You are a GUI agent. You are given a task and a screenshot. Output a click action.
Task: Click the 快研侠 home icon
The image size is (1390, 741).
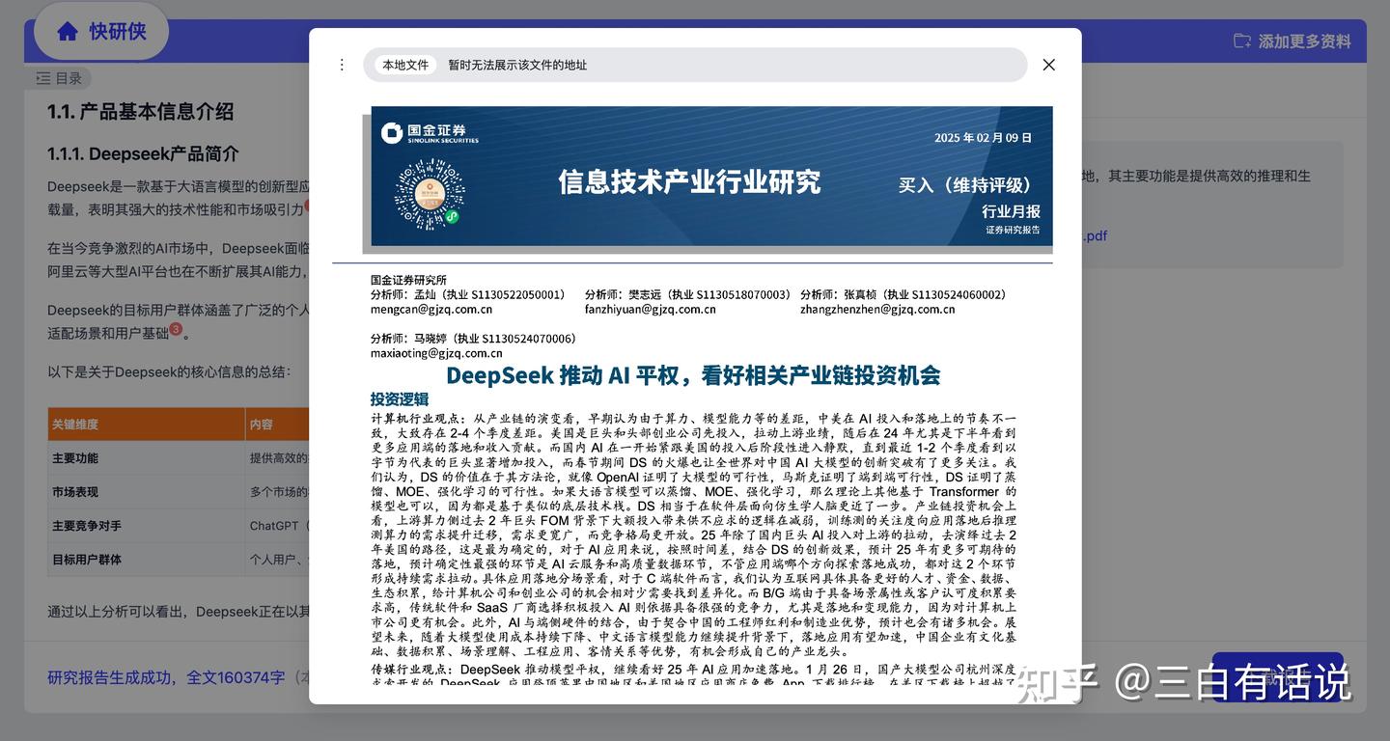[68, 32]
